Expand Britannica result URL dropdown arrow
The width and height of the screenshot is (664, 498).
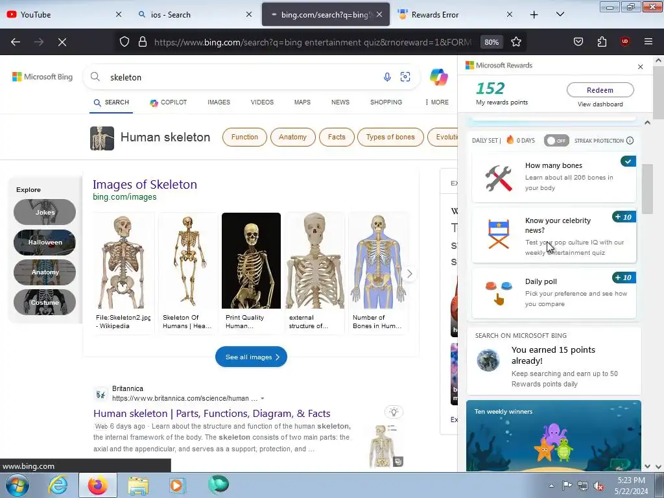click(263, 399)
